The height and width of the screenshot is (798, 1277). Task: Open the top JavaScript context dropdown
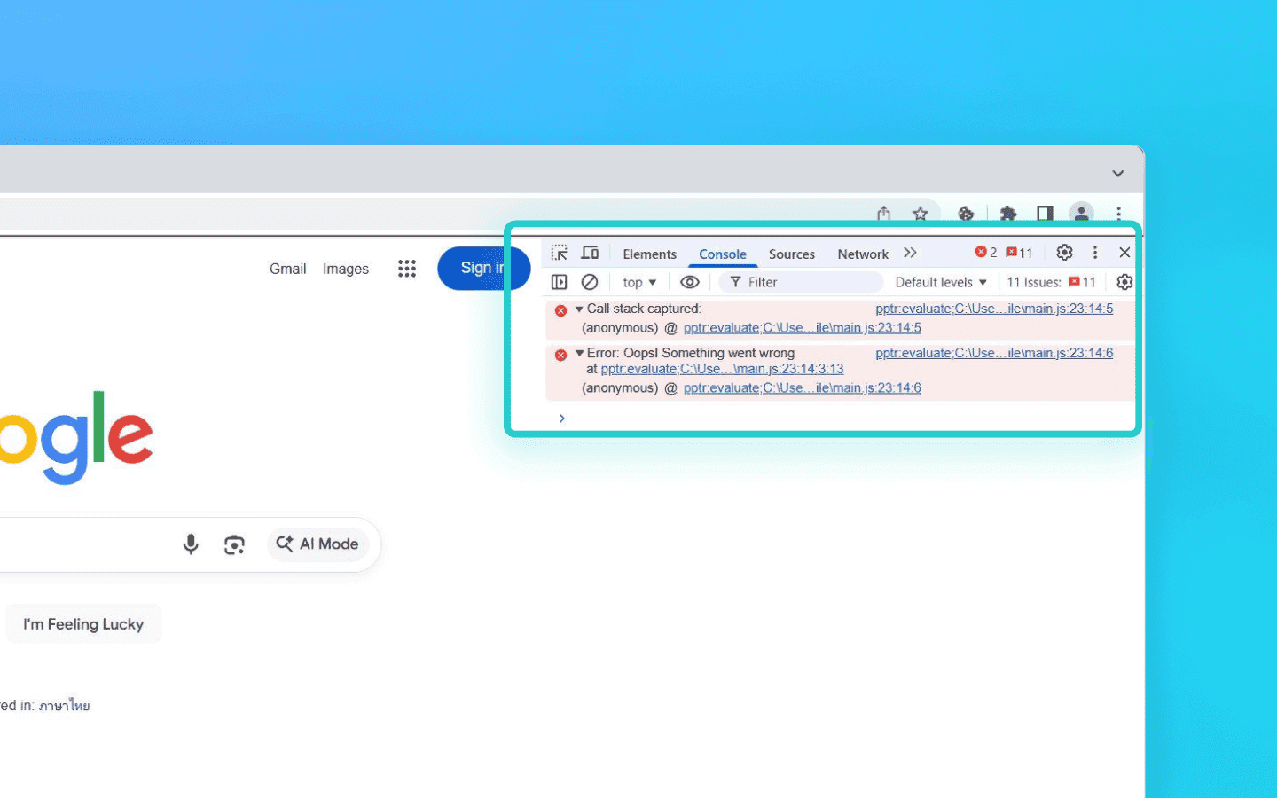(x=639, y=282)
